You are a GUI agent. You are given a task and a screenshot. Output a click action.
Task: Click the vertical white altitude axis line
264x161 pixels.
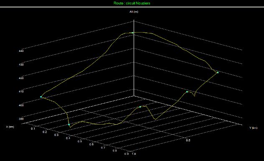coord(134,58)
